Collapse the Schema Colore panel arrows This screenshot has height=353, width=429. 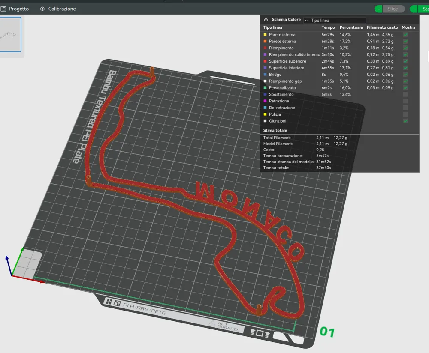point(266,20)
